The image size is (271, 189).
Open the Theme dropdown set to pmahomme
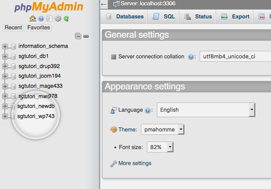click(x=162, y=129)
